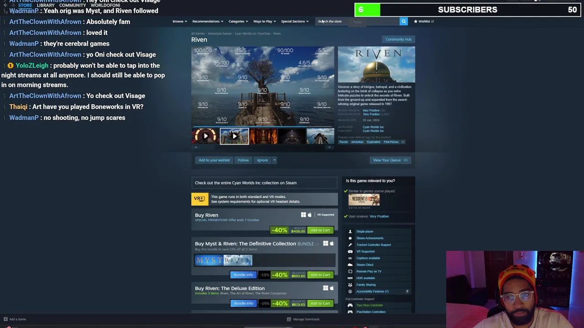
Task: Click the yellow VR badge icon
Action: coord(199,199)
